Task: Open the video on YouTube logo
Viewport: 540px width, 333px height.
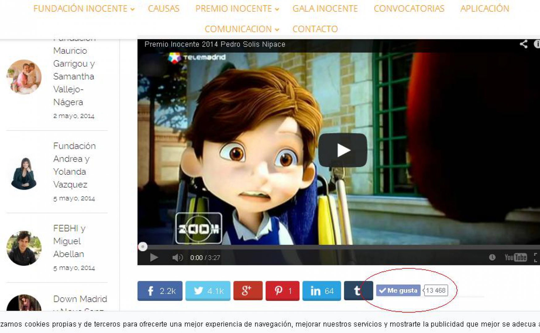Action: pos(516,257)
